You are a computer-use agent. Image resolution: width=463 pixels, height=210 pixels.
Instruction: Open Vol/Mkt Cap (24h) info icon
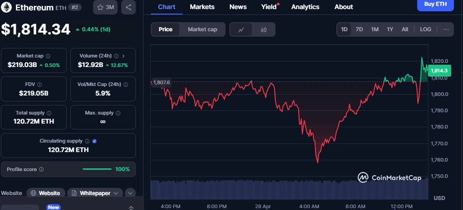tap(126, 85)
